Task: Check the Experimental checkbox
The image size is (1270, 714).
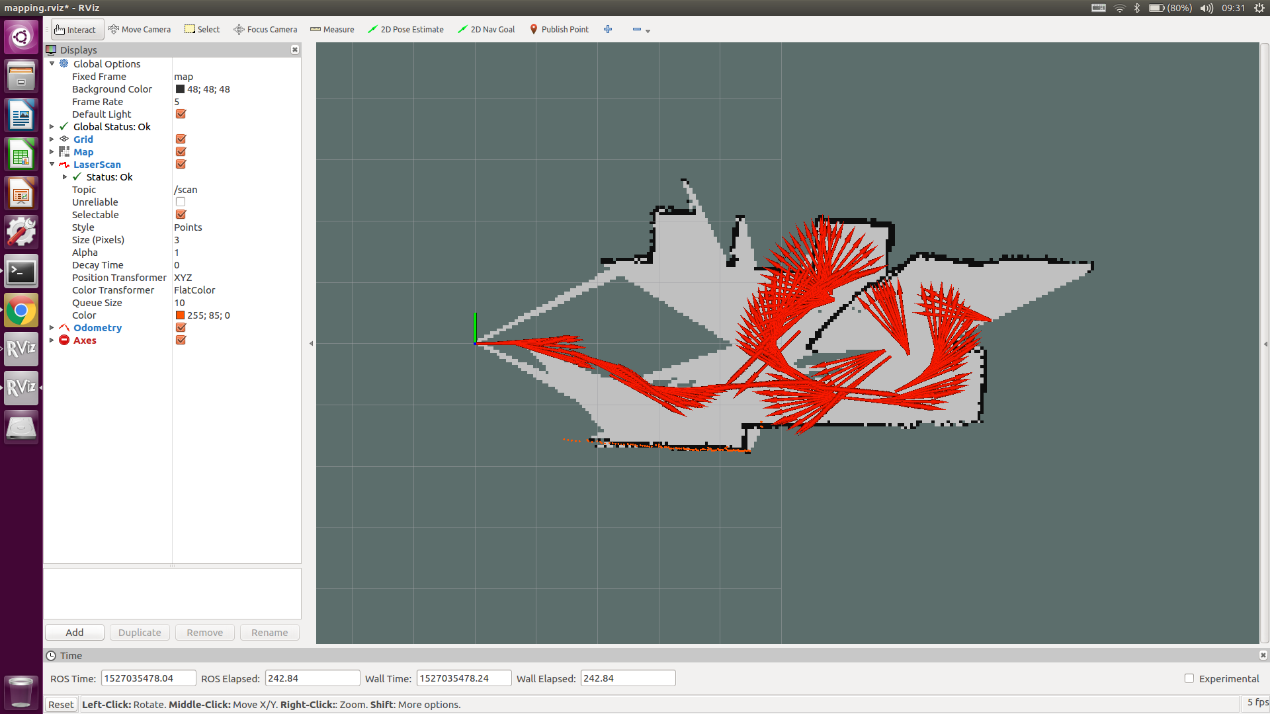Action: tap(1189, 678)
